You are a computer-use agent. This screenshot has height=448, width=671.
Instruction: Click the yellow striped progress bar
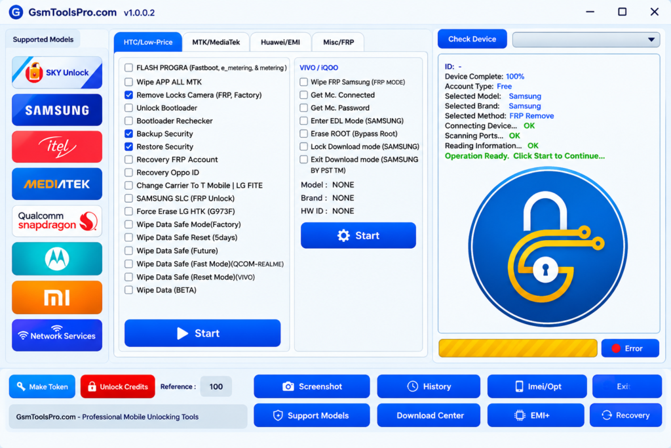coord(518,348)
